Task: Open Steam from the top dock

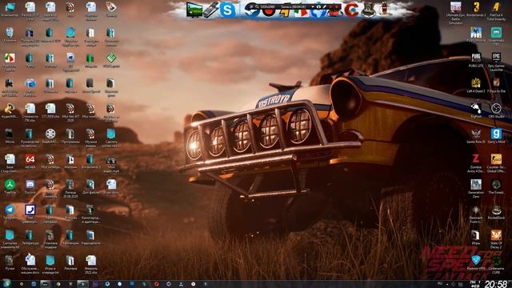Action: click(252, 12)
